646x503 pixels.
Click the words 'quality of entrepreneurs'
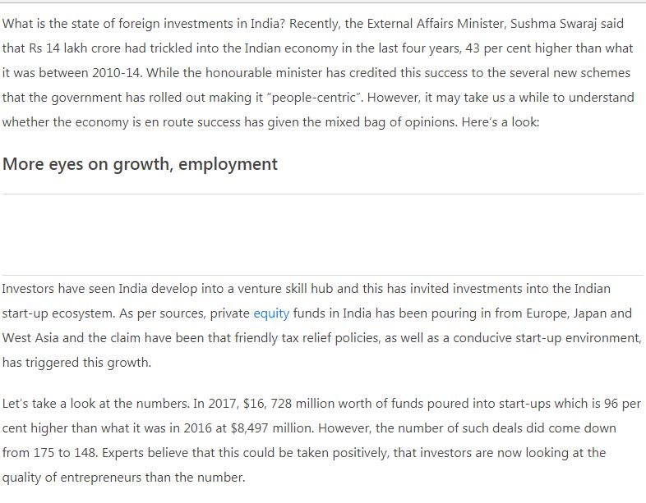[72, 478]
